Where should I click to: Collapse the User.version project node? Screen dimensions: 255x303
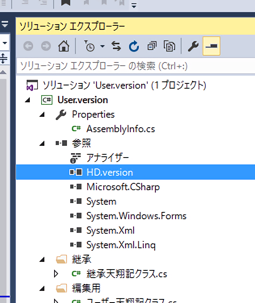click(x=27, y=100)
